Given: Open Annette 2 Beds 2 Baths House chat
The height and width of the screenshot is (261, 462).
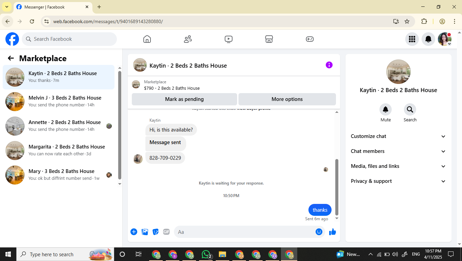Looking at the screenshot, I should click(58, 126).
